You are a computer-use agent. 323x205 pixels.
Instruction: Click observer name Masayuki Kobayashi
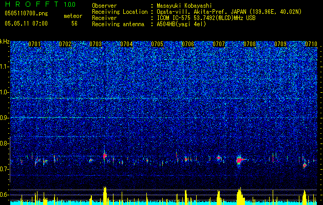[184, 6]
